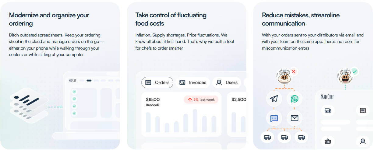Toggle the first green checkmark in laptop list

pyautogui.click(x=74, y=92)
